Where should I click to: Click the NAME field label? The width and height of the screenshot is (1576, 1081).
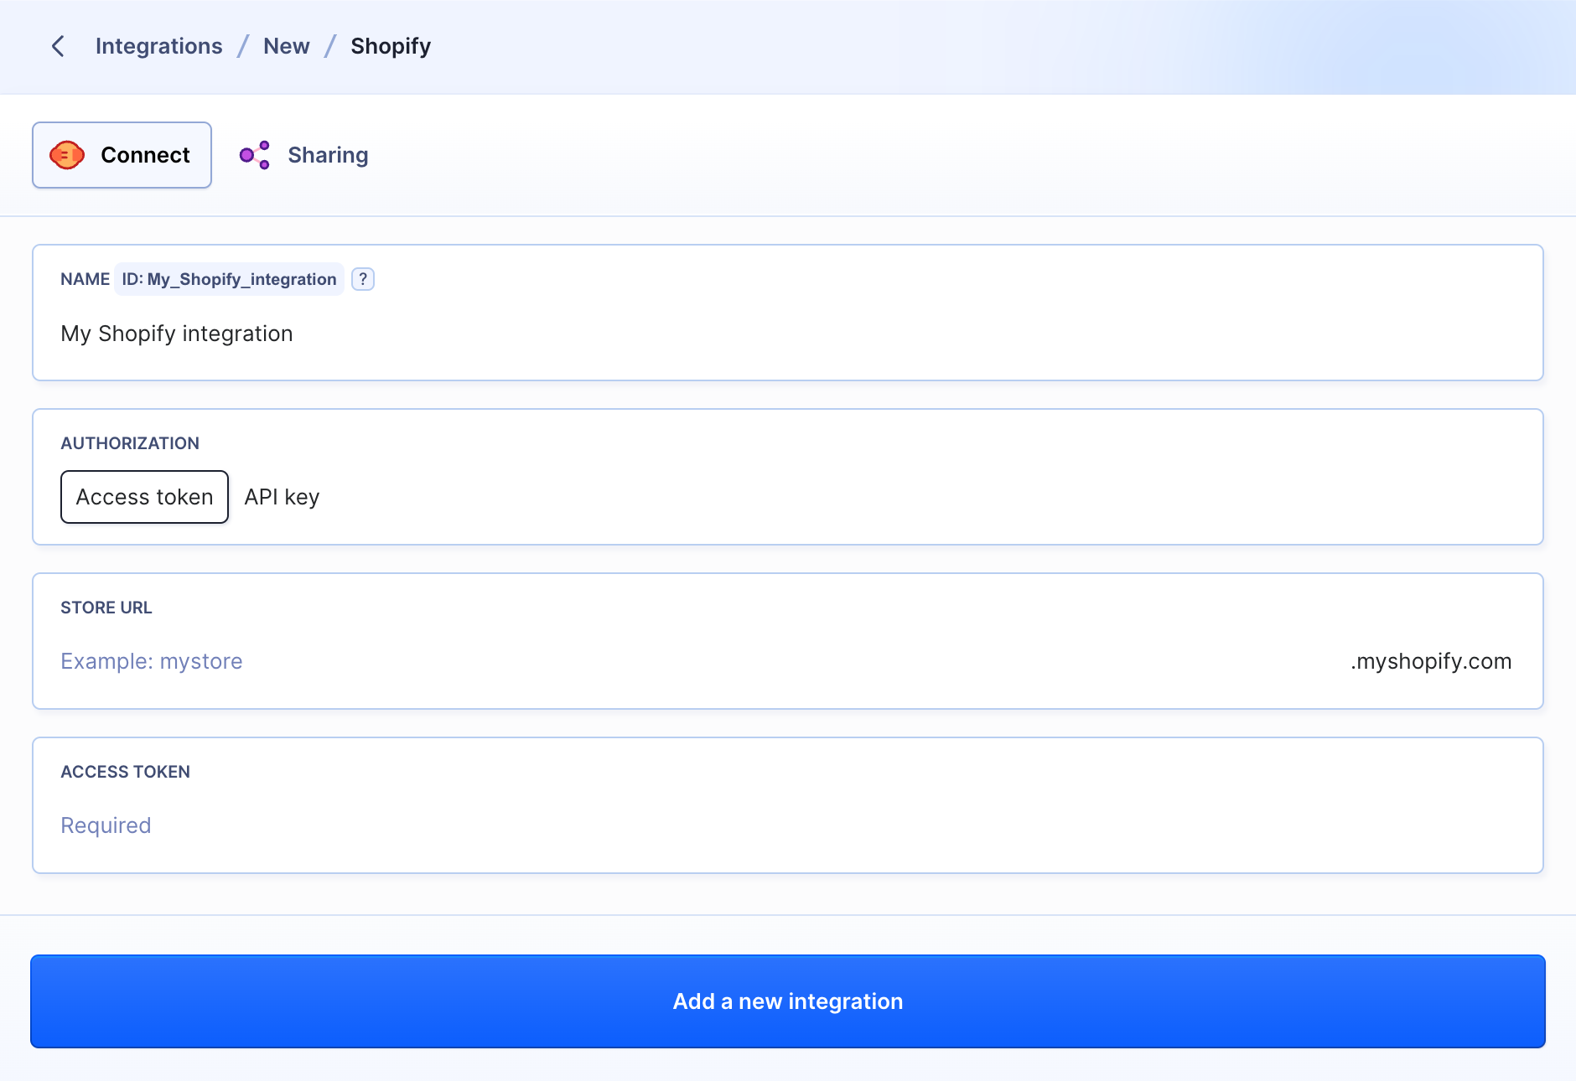click(x=85, y=279)
